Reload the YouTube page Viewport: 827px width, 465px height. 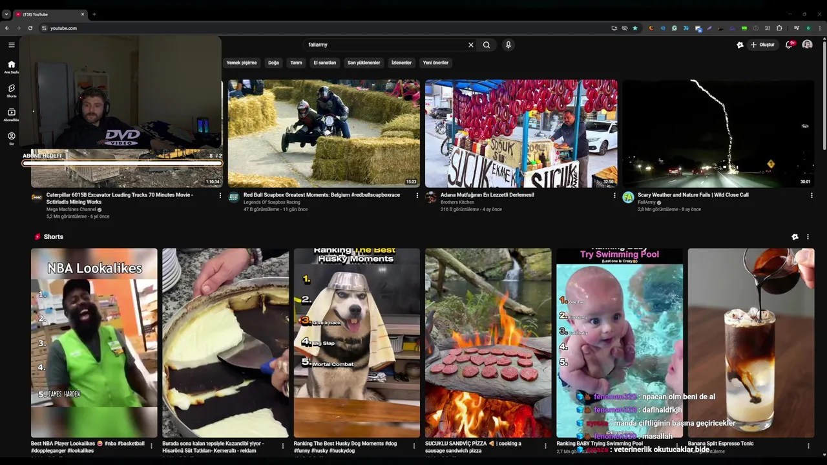pos(30,28)
